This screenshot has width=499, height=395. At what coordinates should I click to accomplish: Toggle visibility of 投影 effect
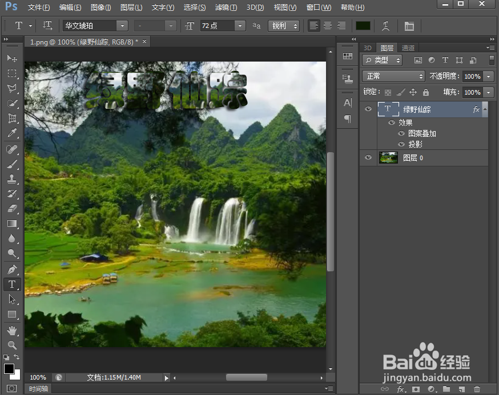pos(401,144)
